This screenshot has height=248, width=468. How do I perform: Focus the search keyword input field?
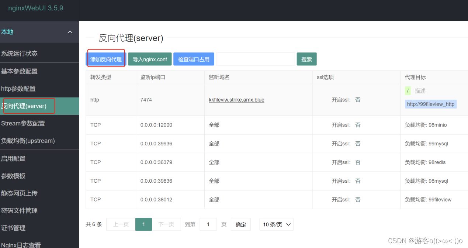click(255, 59)
